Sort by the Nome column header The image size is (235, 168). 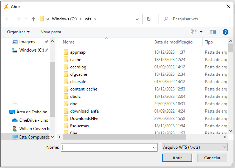(x=69, y=42)
